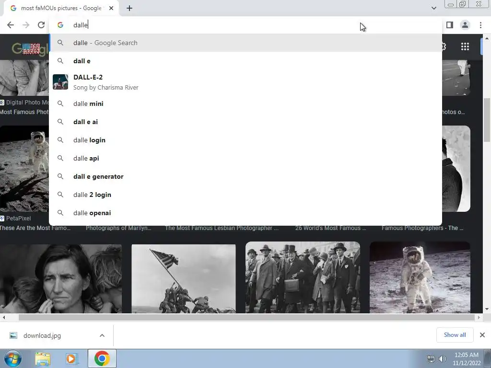Screen dimensions: 491x368
Task: Click the horizontal scrollbar thumb
Action: pos(247,318)
